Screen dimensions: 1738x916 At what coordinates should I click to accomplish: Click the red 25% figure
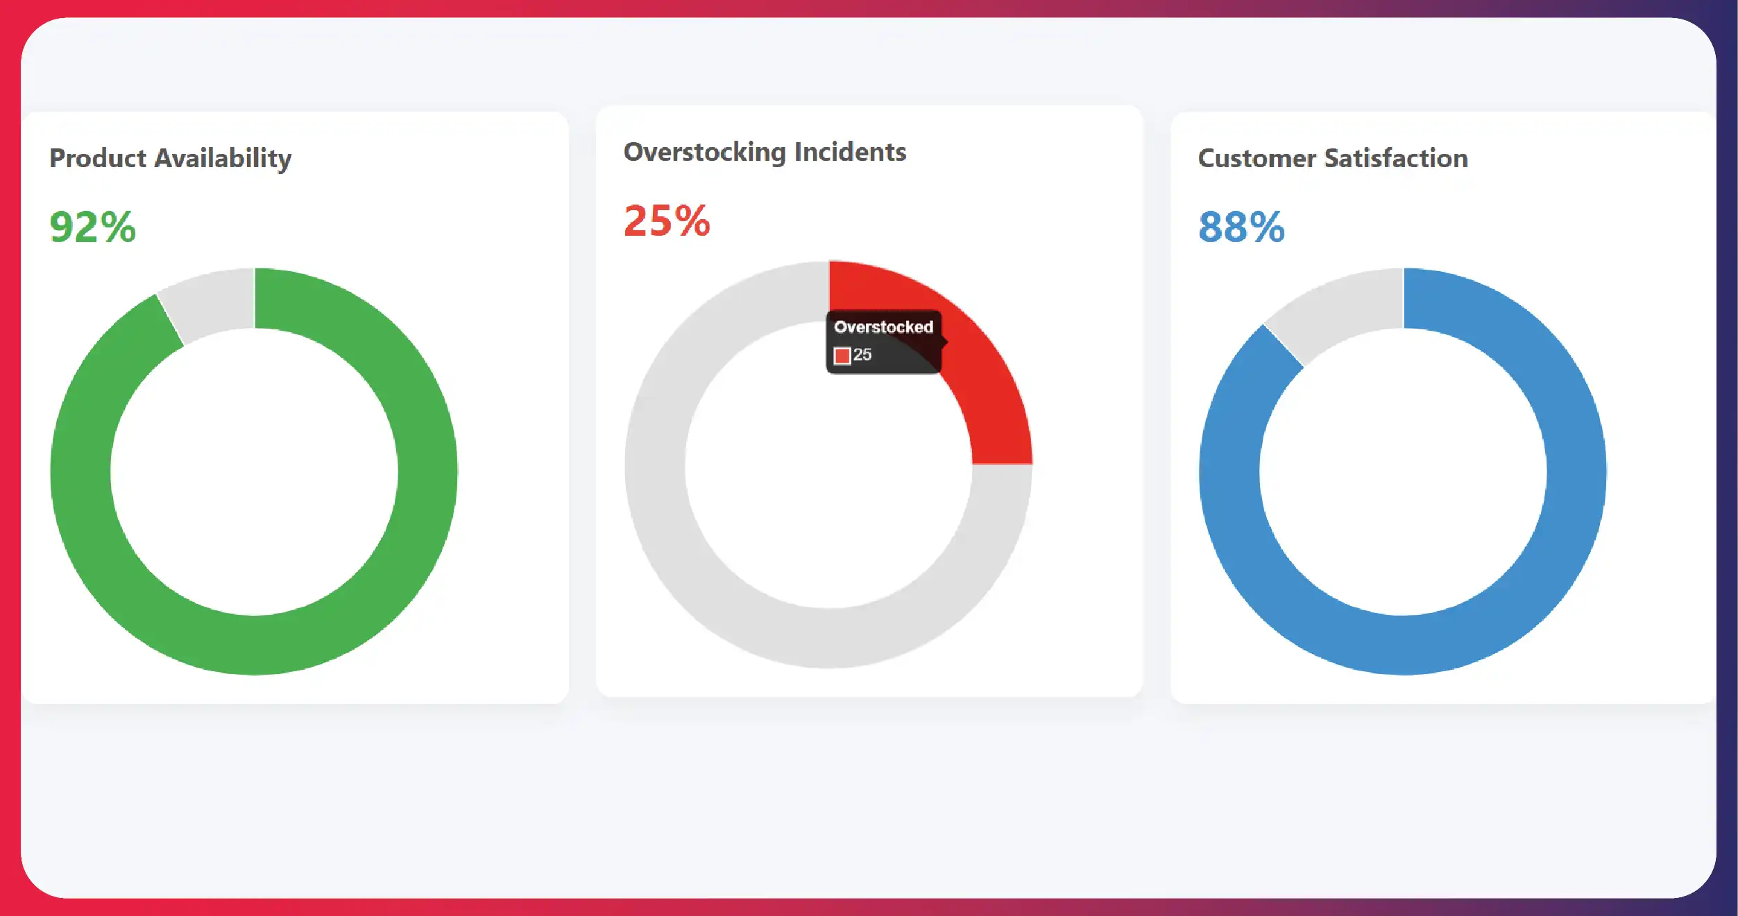coord(667,221)
